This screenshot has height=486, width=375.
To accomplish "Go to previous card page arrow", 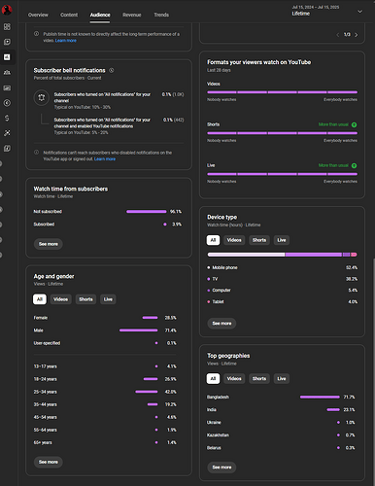I will tap(338, 35).
